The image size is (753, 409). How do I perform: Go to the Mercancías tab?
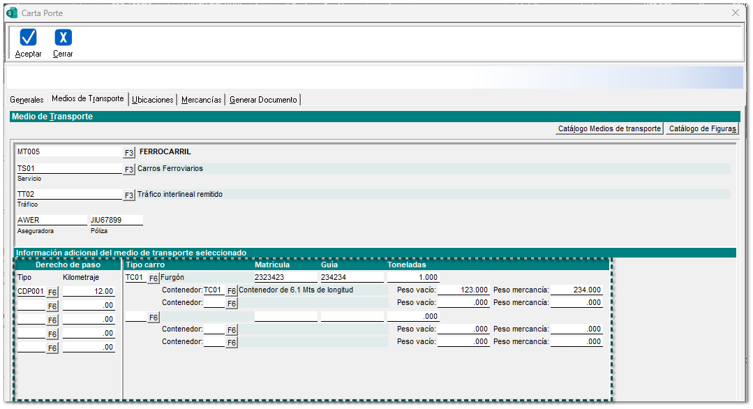(x=202, y=100)
